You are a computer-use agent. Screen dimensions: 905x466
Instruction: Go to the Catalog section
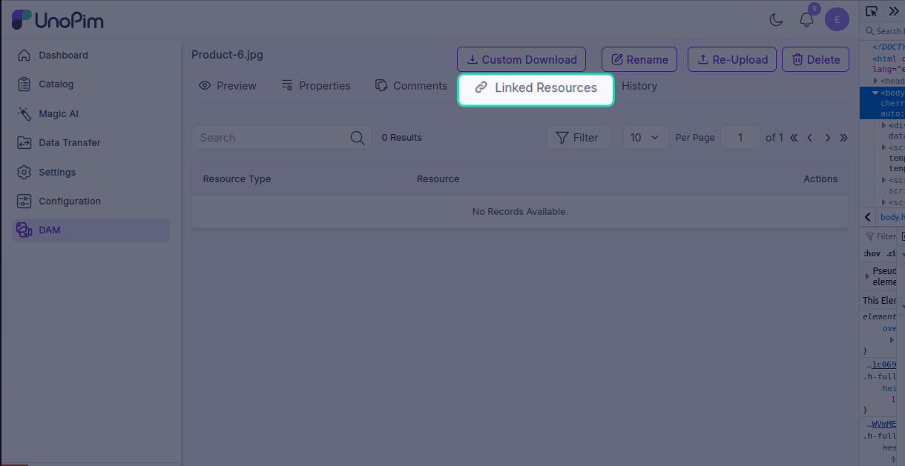[90, 84]
